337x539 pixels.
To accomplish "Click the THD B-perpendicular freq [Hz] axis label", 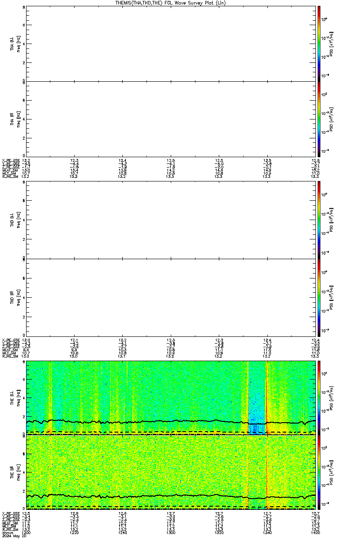I will pos(18,220).
